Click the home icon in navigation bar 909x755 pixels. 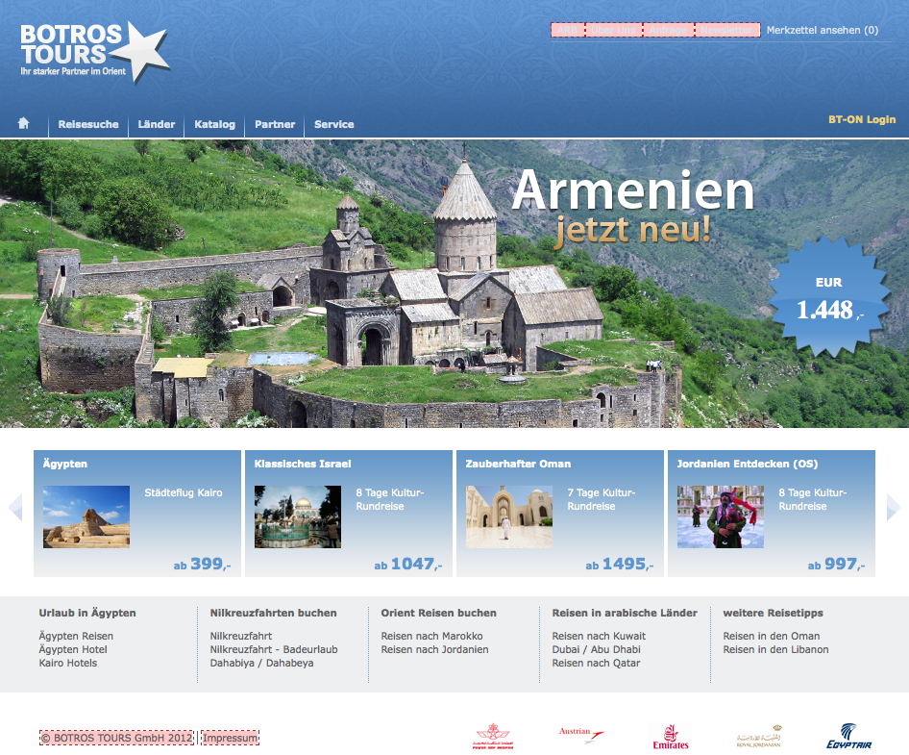point(24,123)
